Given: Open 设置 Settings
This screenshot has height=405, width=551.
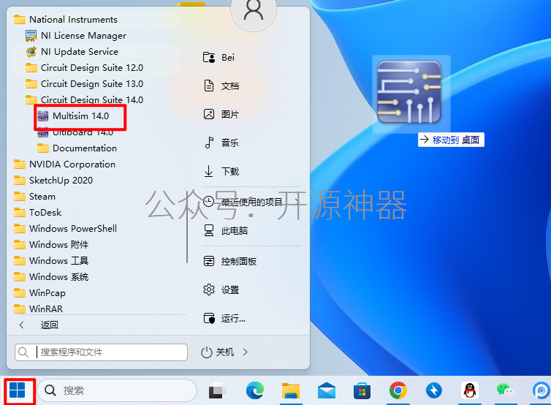Looking at the screenshot, I should pyautogui.click(x=221, y=289).
